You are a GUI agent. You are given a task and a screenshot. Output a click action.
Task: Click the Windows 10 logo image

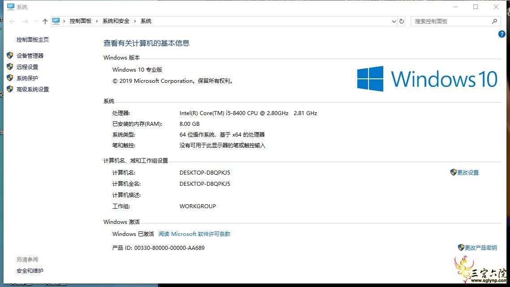tap(427, 79)
